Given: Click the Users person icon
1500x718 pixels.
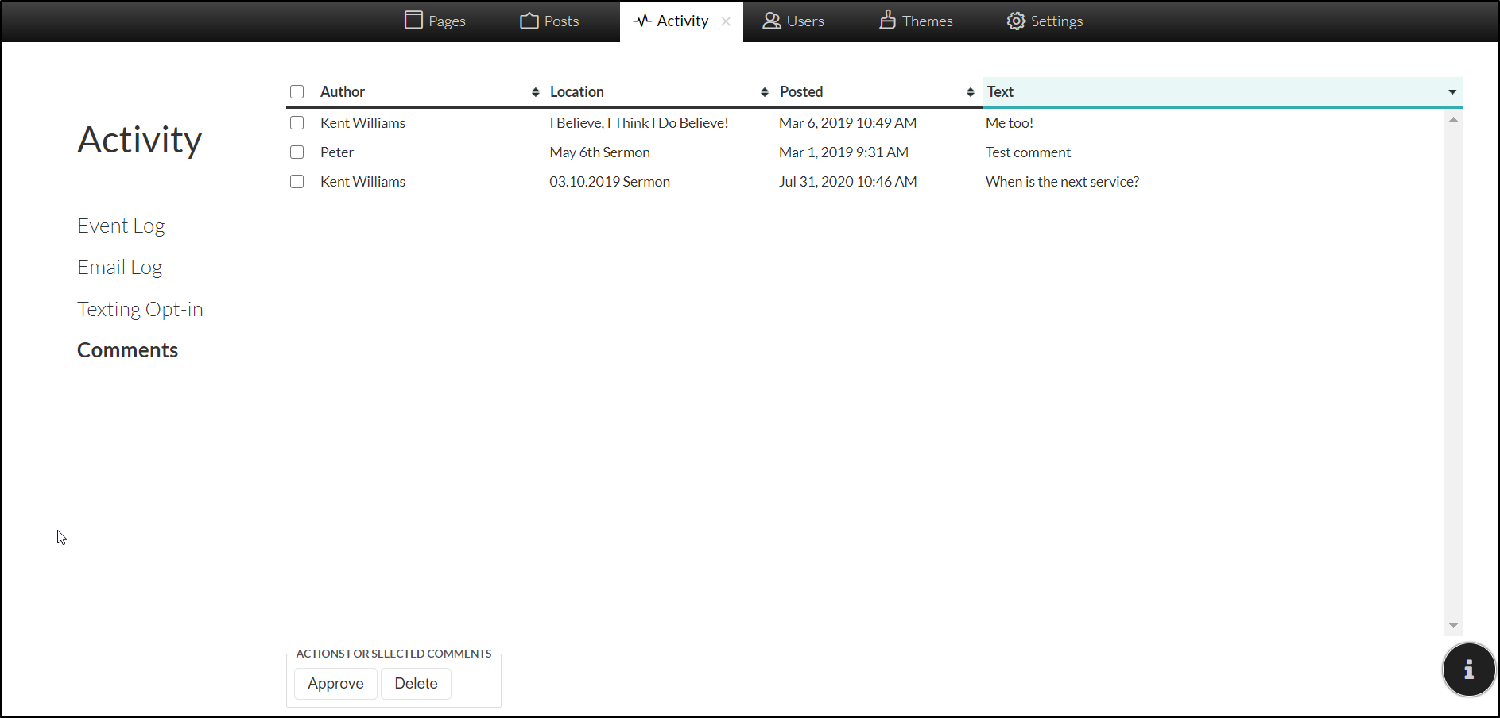Looking at the screenshot, I should (x=771, y=21).
